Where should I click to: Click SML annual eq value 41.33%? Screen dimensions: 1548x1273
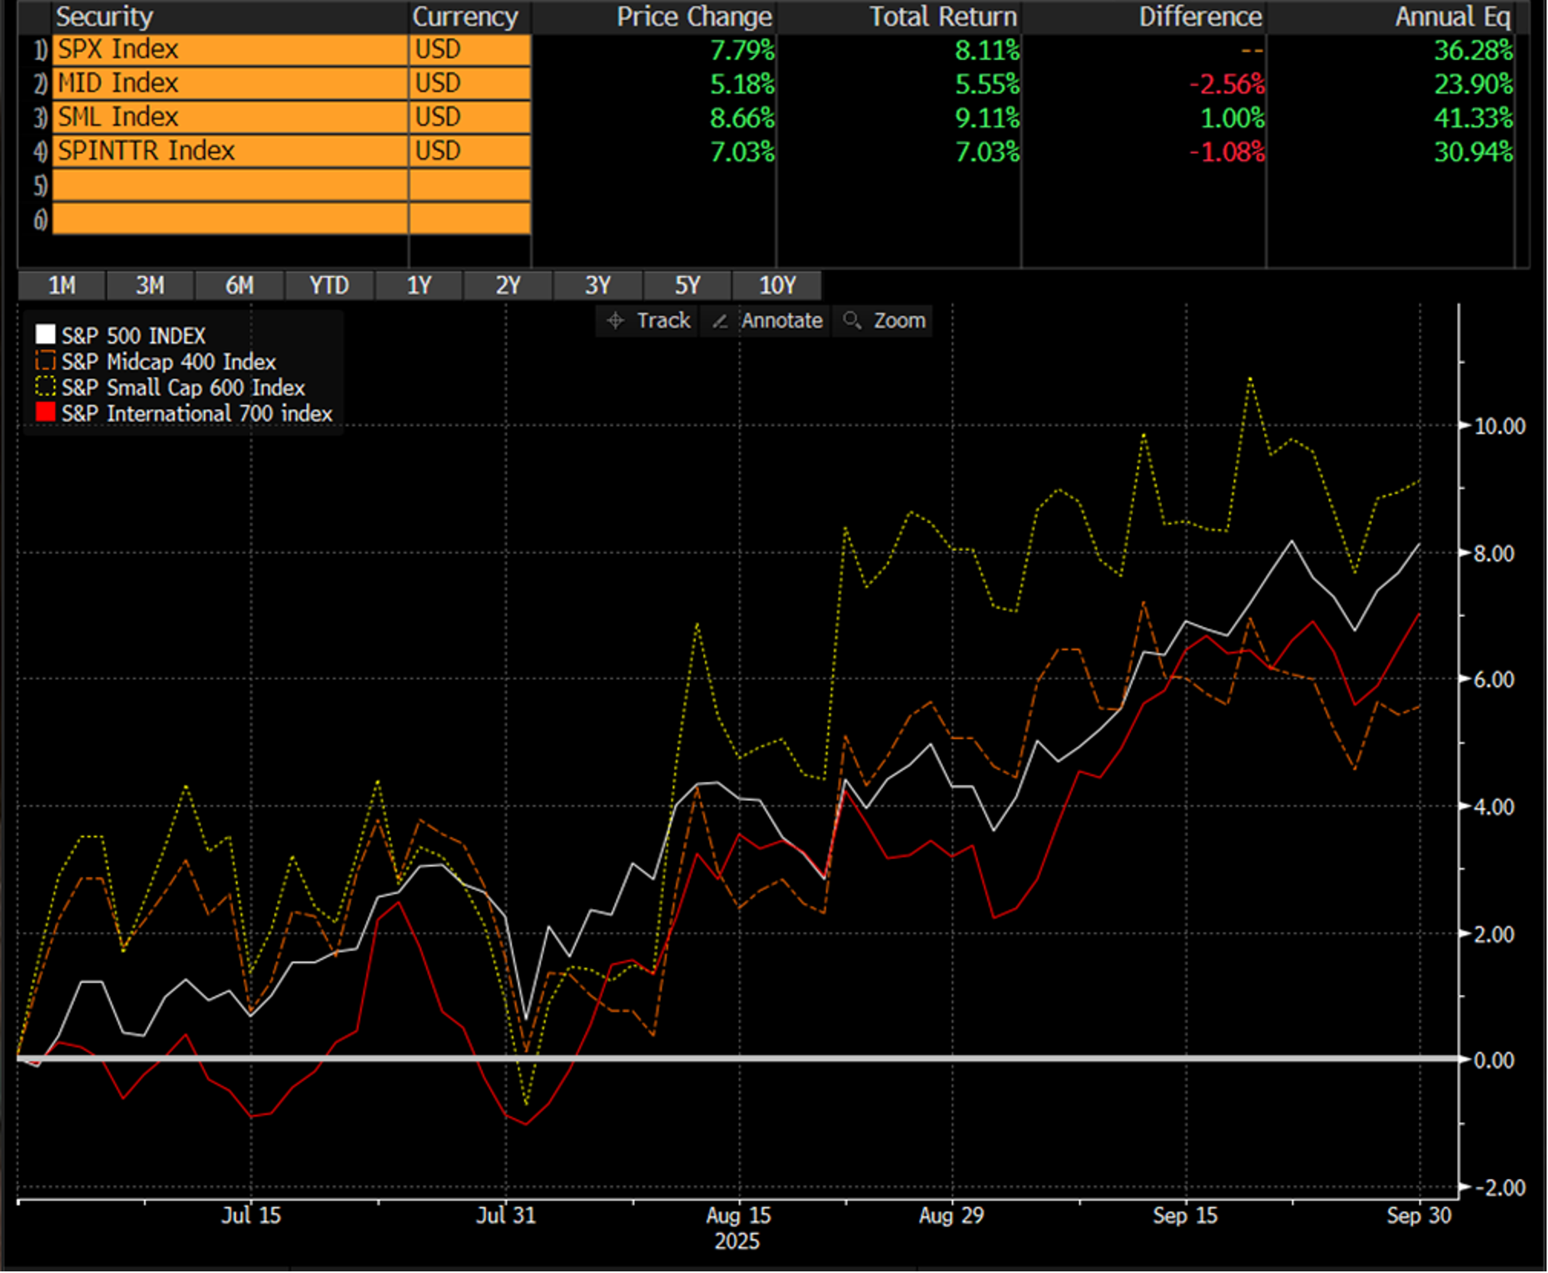click(1473, 118)
